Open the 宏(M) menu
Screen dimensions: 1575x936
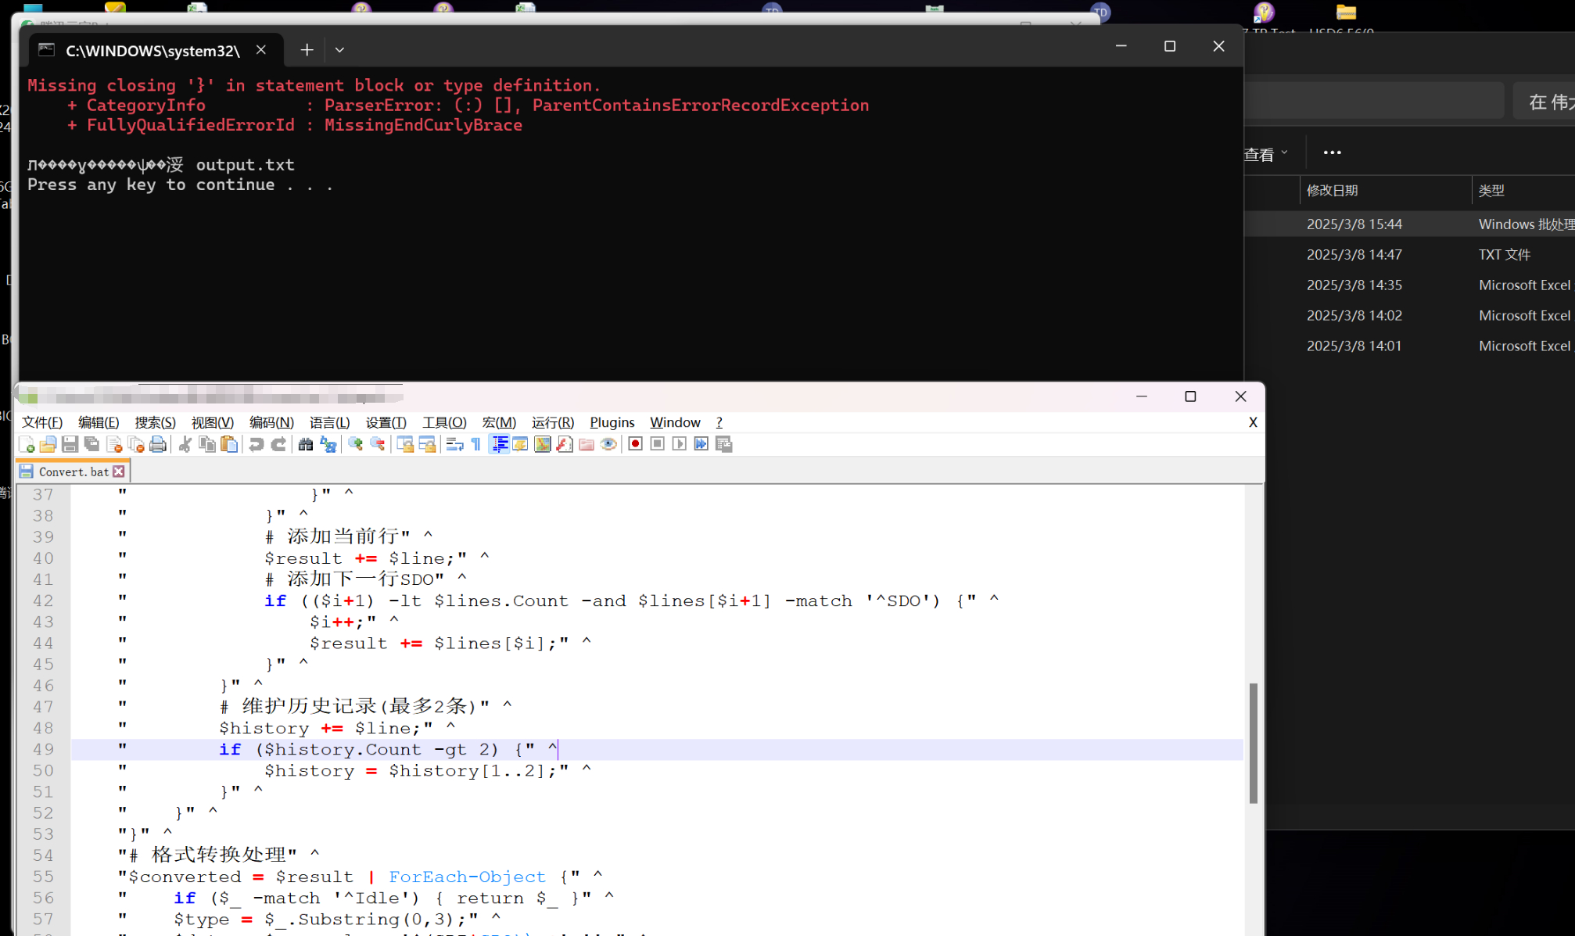499,422
